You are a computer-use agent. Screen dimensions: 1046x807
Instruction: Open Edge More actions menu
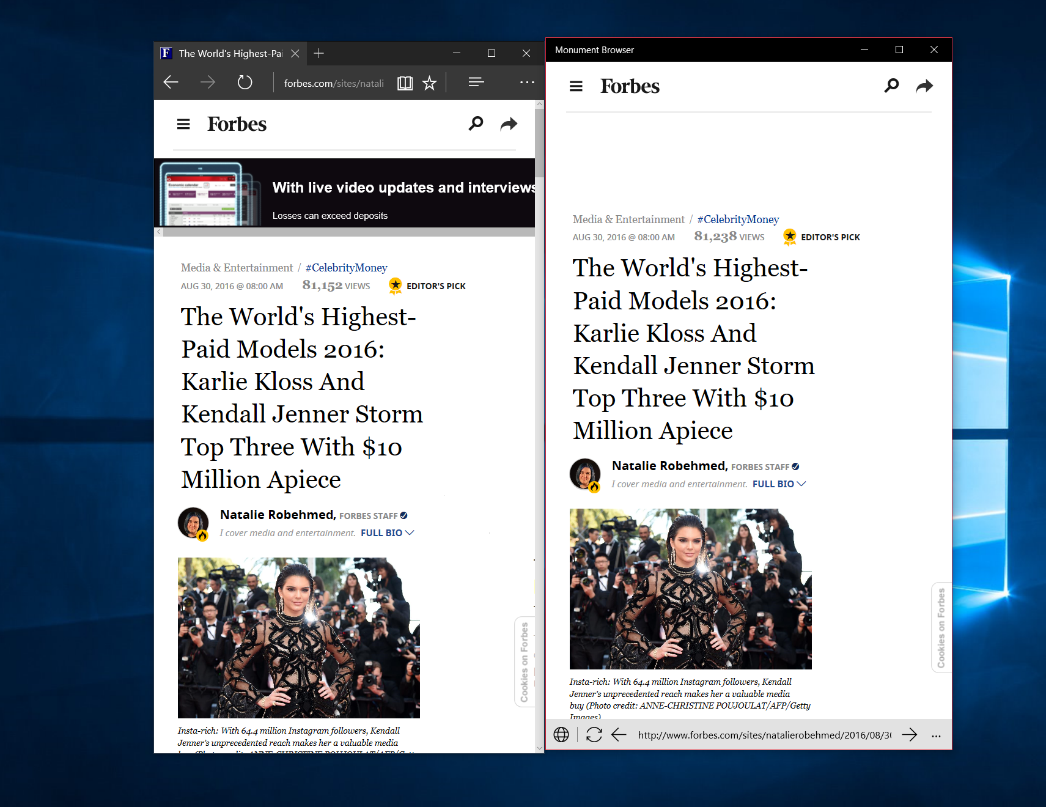(x=527, y=82)
